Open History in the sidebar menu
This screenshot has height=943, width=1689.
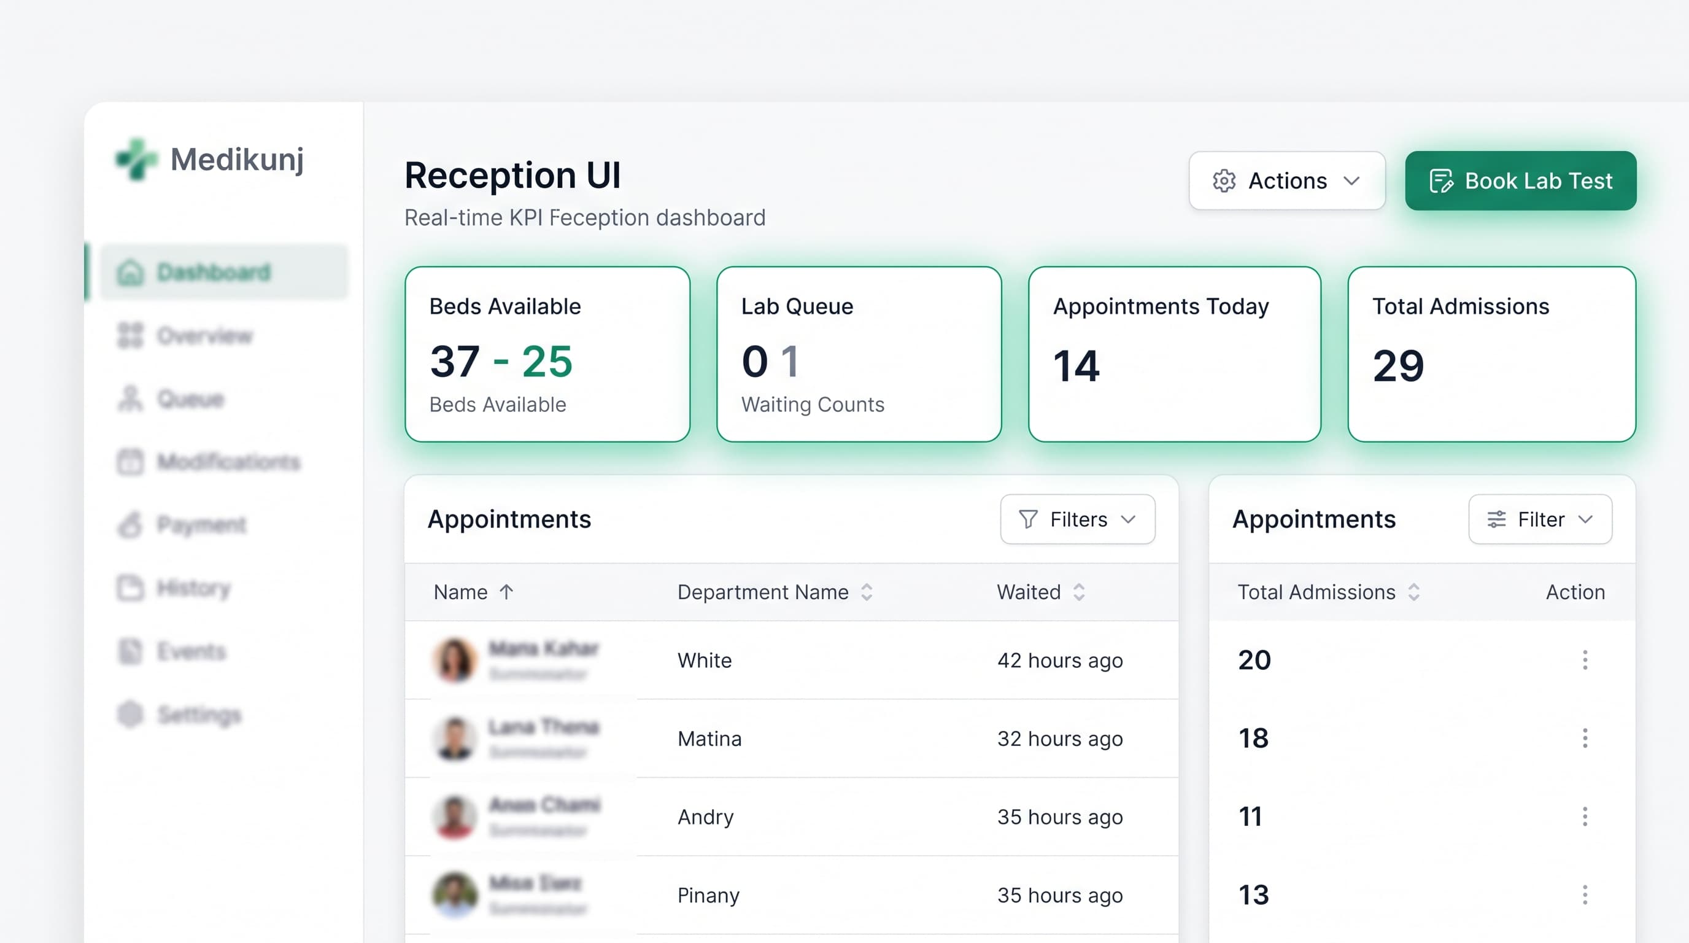click(193, 588)
